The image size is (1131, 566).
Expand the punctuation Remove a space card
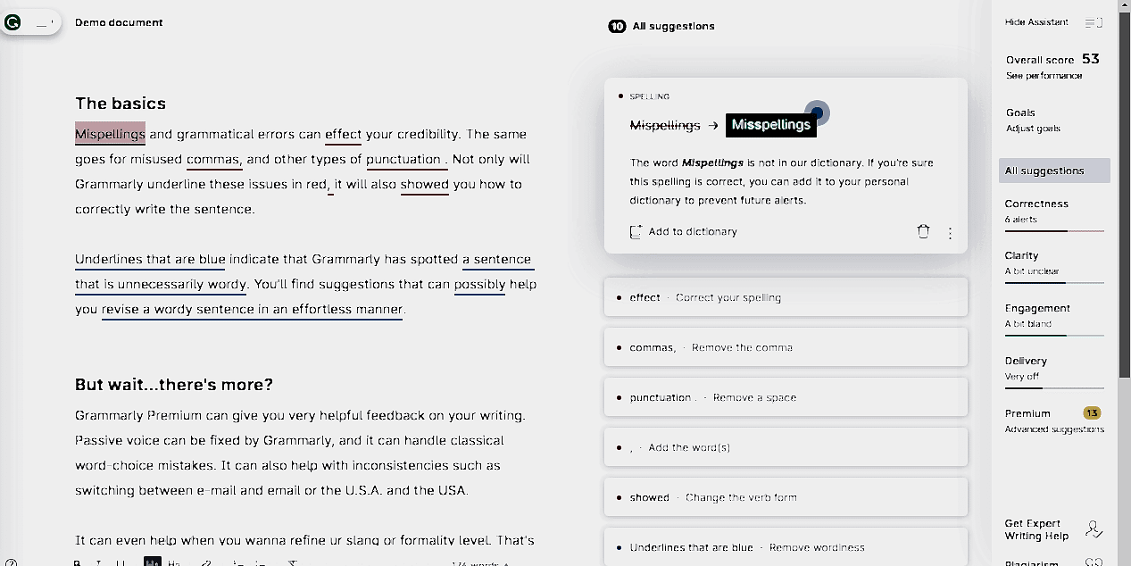[x=786, y=397]
